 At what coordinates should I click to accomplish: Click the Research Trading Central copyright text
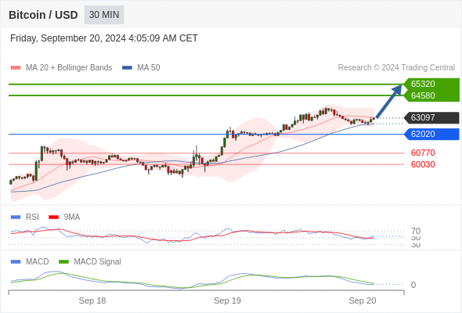click(396, 68)
